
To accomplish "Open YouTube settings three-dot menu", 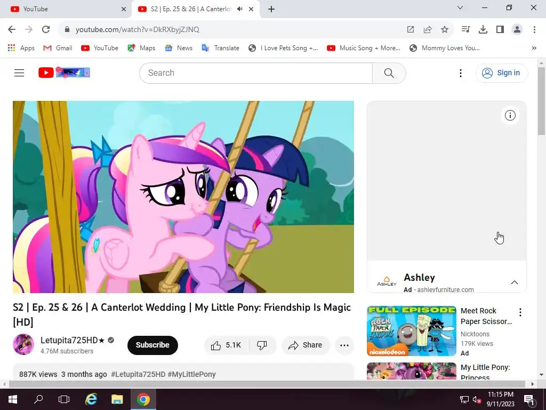I will click(461, 73).
